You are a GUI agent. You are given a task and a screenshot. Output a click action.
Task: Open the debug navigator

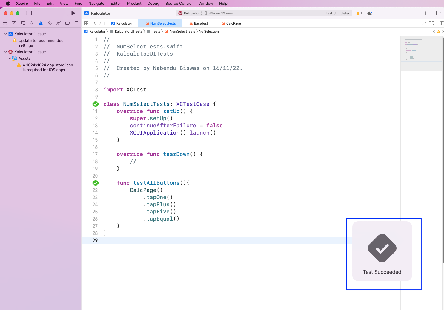pyautogui.click(x=59, y=23)
